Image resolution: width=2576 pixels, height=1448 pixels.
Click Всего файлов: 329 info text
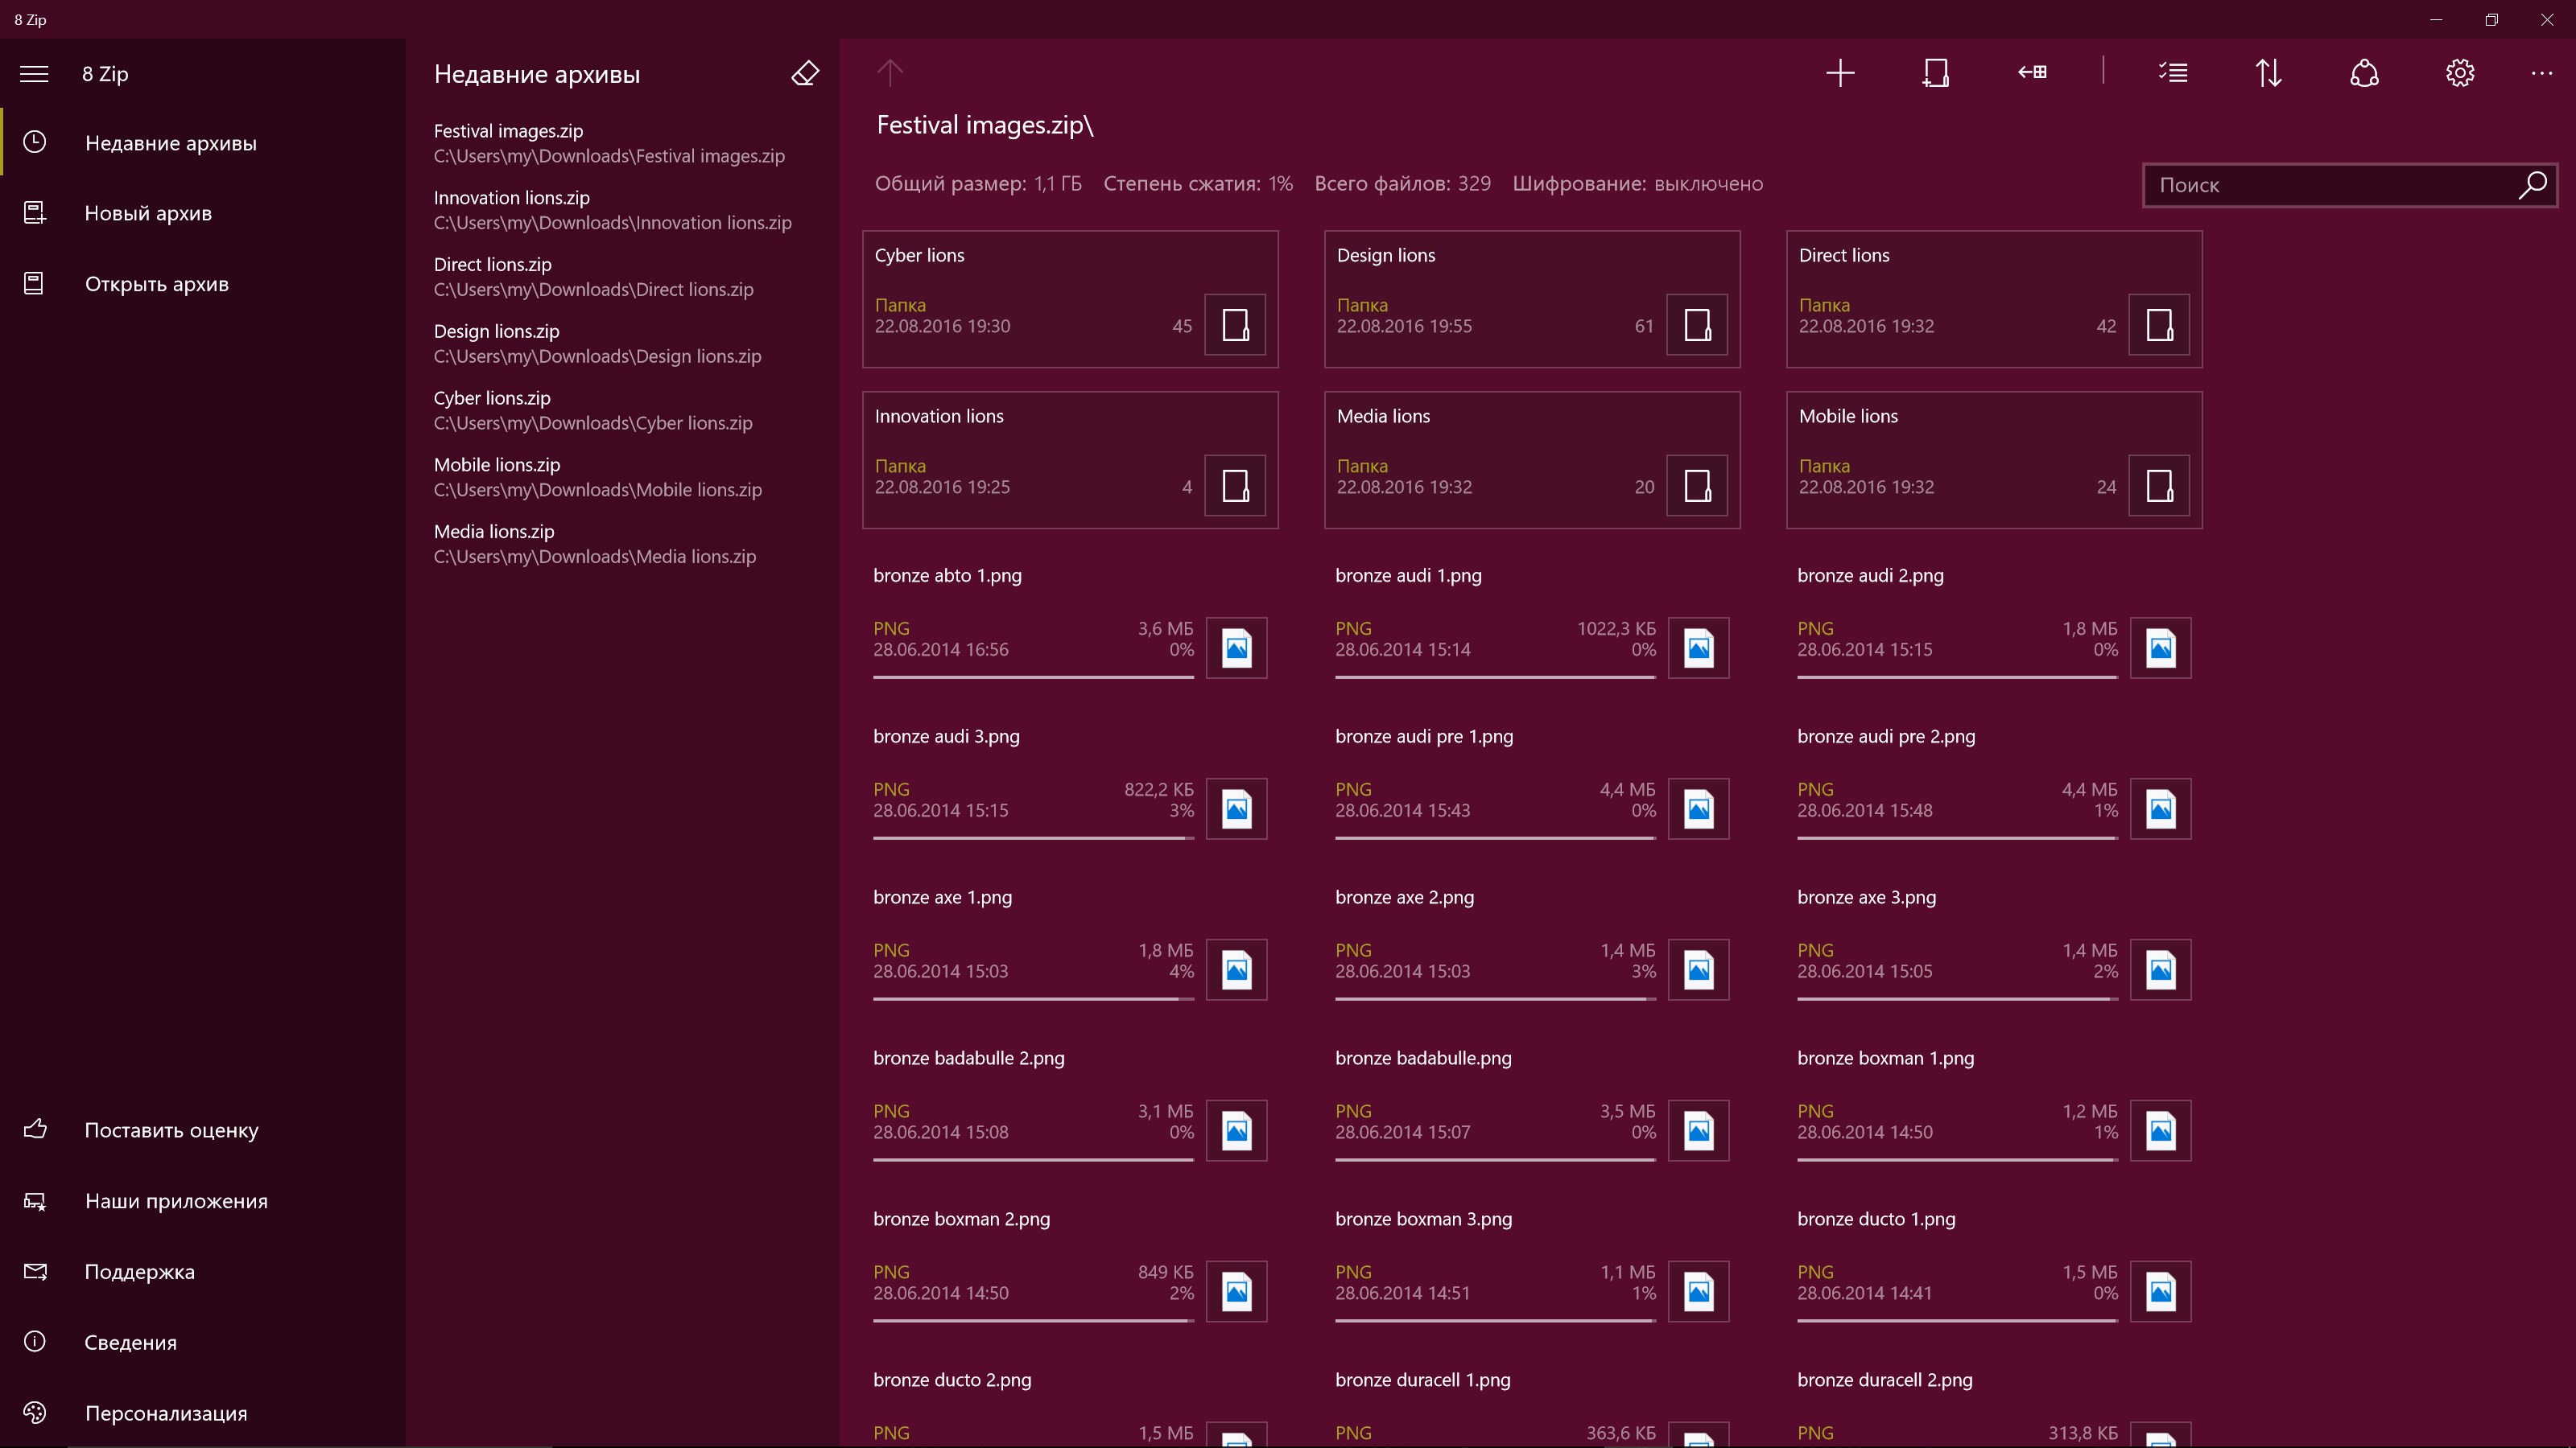(1402, 184)
